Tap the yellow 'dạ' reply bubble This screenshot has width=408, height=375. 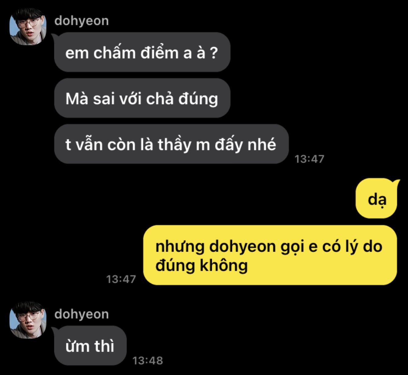click(377, 198)
